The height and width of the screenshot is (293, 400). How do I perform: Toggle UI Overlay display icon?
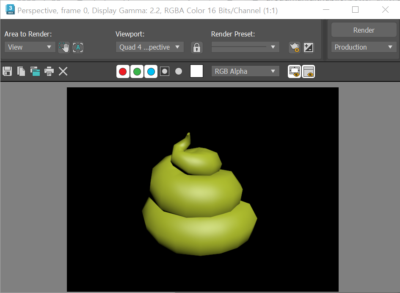click(x=294, y=72)
